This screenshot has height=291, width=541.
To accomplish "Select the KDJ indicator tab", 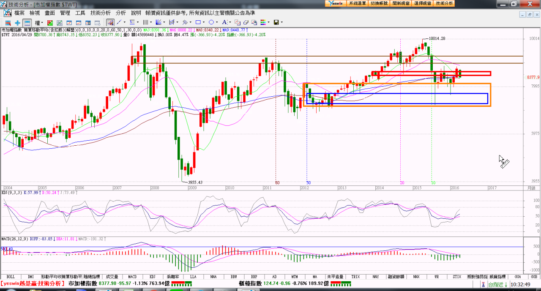I will [x=153, y=277].
